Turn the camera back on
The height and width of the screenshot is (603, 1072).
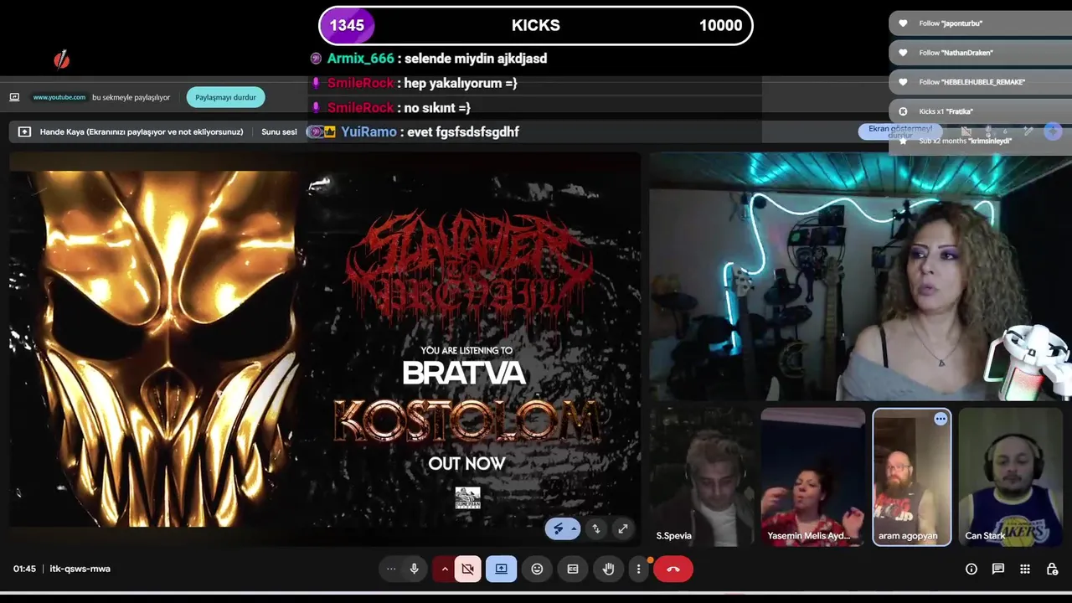(468, 569)
